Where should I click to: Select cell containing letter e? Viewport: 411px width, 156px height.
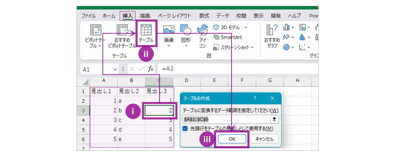131,139
